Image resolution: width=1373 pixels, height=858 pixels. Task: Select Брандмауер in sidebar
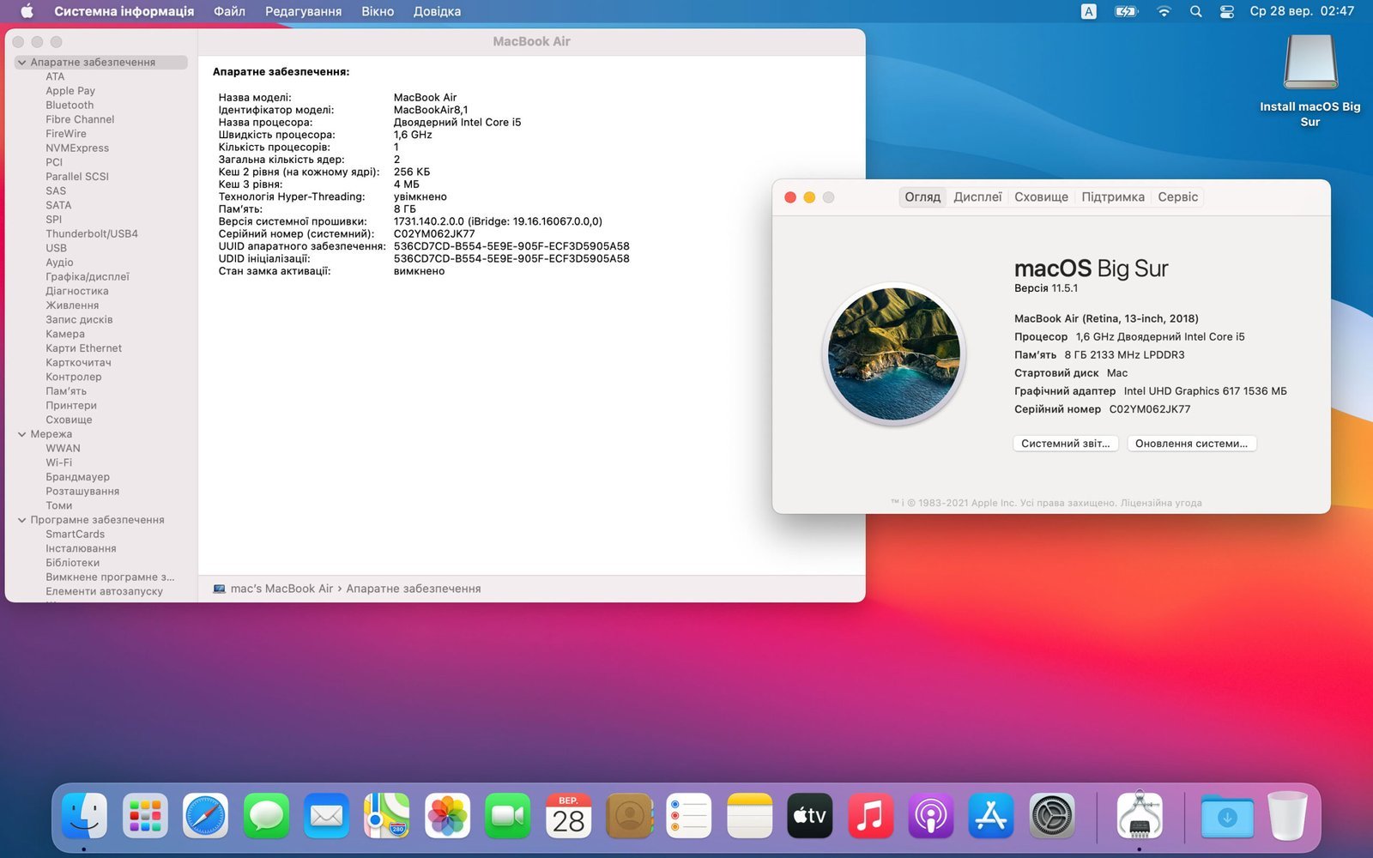point(77,477)
